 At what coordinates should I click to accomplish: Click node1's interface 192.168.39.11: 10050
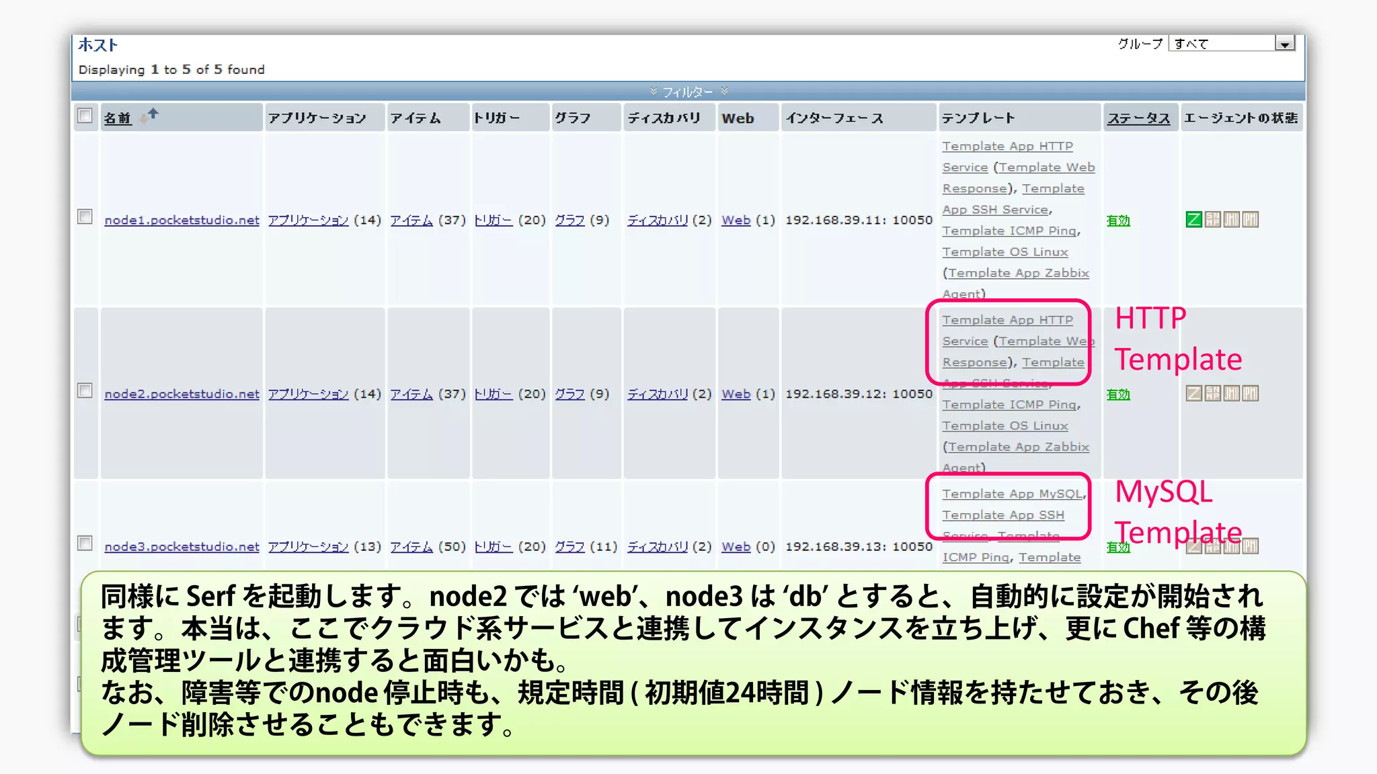click(x=859, y=220)
